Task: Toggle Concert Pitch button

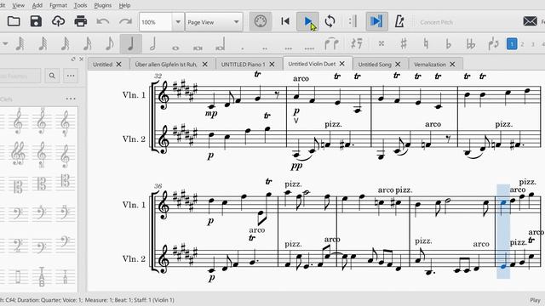Action: coord(436,22)
